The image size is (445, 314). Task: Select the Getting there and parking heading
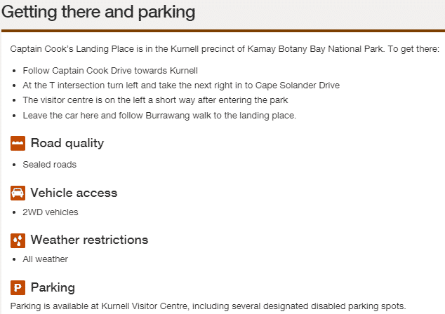point(98,13)
